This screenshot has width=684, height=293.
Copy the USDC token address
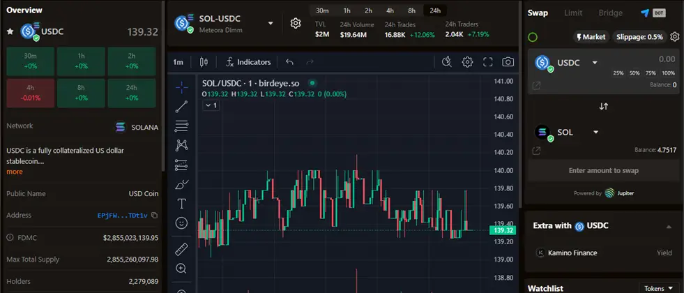click(x=155, y=216)
